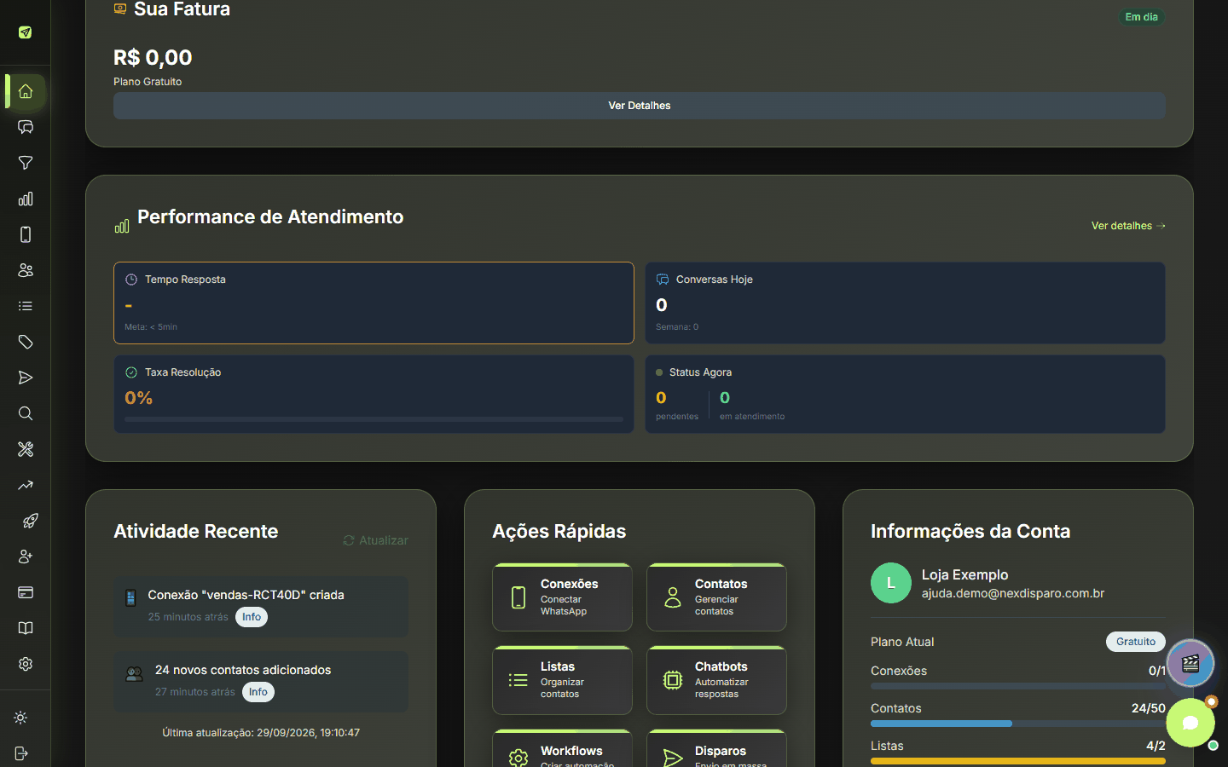Open the bar chart analytics sidebar icon
1228x767 pixels.
[26, 199]
